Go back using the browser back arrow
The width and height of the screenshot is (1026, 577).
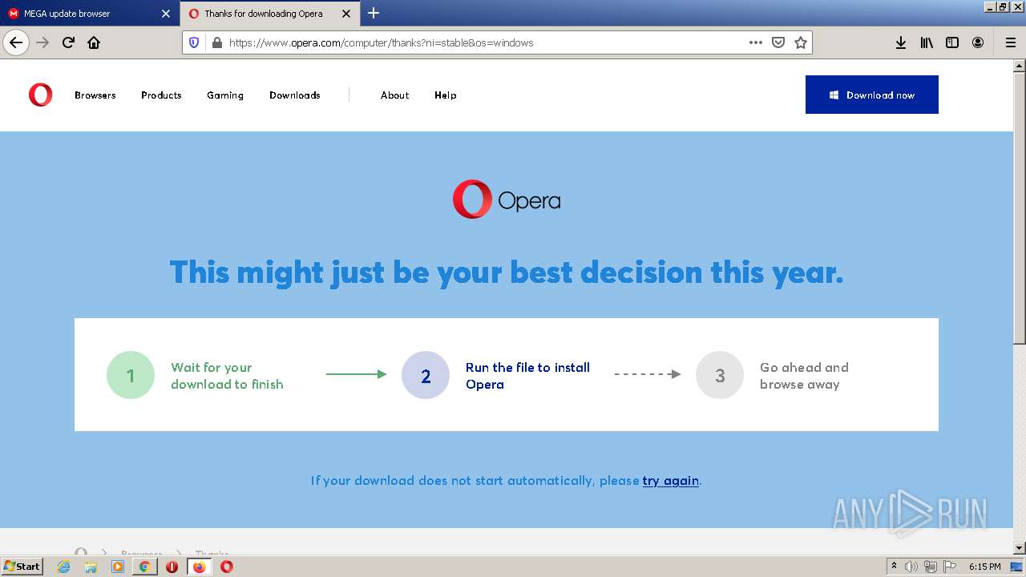[16, 42]
